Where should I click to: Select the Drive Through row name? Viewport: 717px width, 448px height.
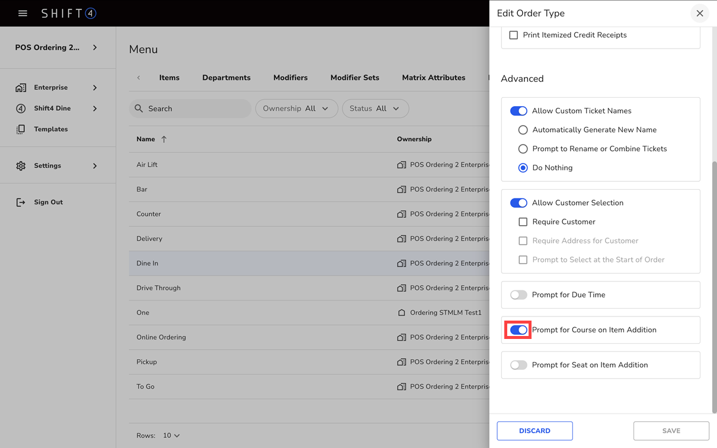159,288
